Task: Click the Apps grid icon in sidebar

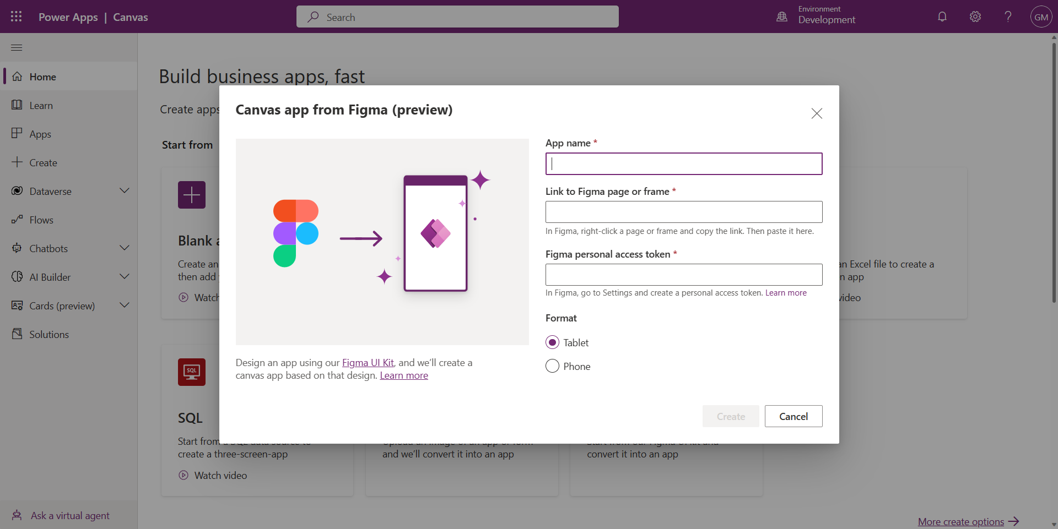Action: click(17, 133)
